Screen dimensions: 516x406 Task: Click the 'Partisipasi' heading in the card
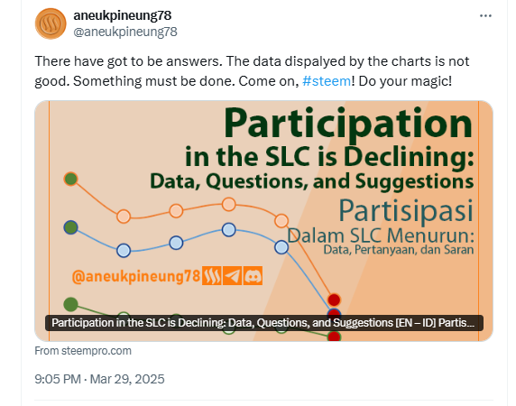pos(406,210)
